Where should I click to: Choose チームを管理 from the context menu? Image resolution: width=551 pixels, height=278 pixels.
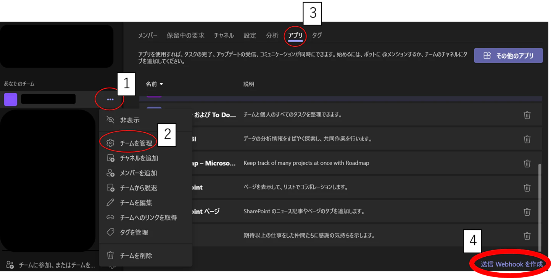click(145, 143)
